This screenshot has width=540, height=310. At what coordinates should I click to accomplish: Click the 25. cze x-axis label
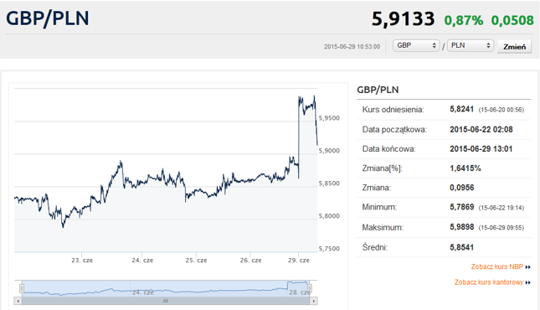pyautogui.click(x=196, y=261)
